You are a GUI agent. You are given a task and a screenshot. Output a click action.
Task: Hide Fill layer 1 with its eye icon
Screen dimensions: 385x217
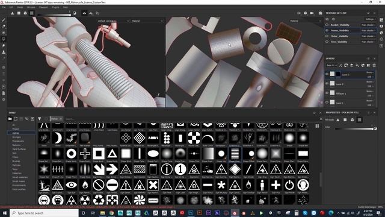tap(327, 93)
